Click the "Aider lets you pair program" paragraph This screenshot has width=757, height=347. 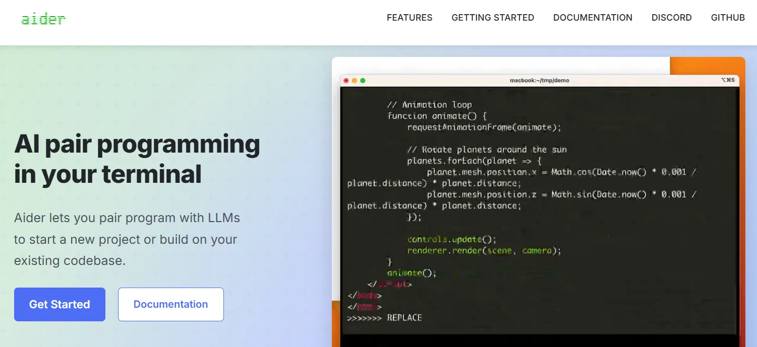tap(127, 239)
